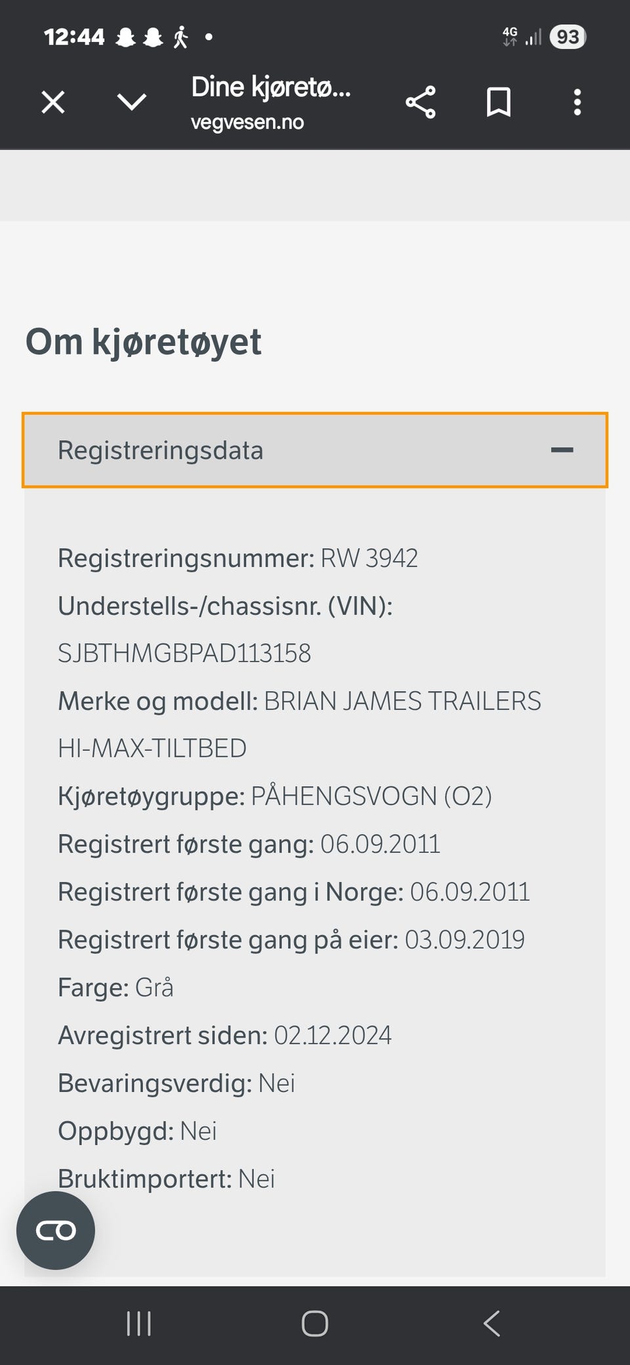Image resolution: width=630 pixels, height=1365 pixels.
Task: Tap the 4G signal status icon
Action: tap(510, 36)
